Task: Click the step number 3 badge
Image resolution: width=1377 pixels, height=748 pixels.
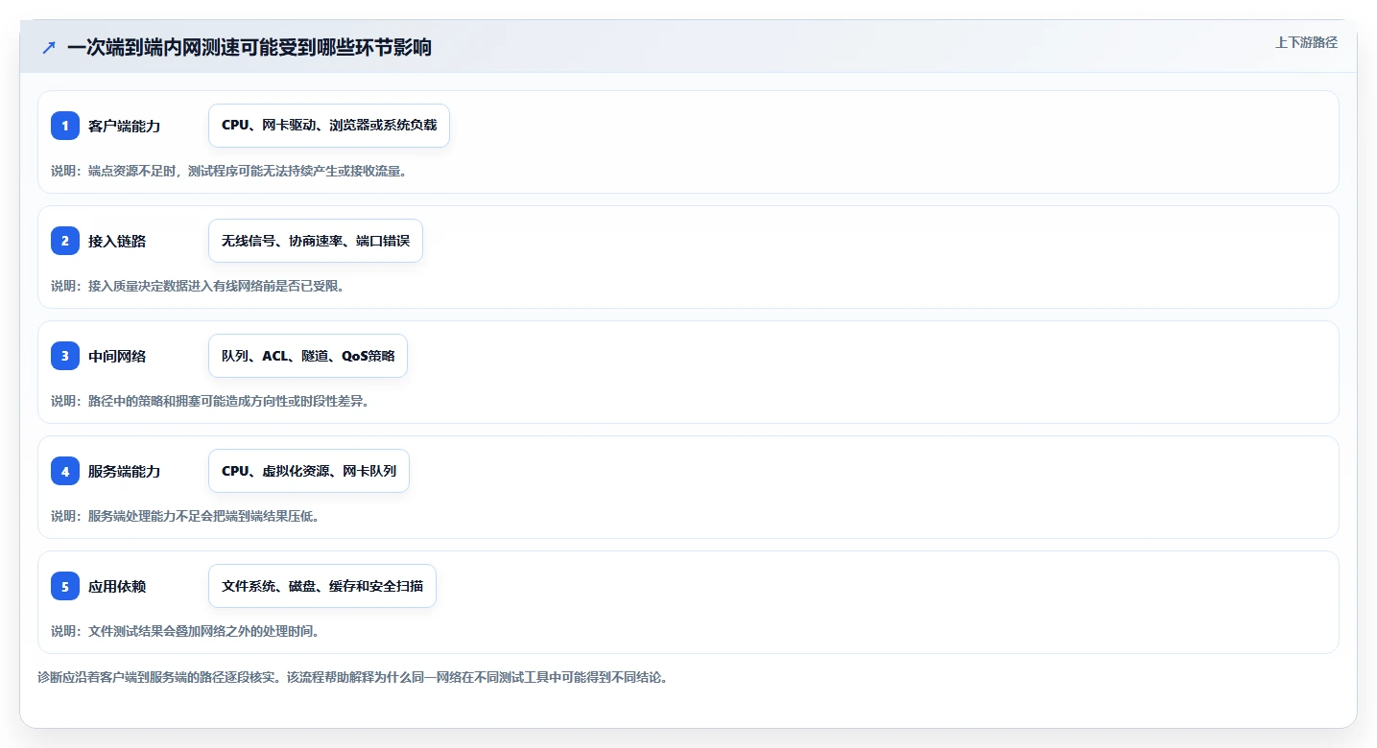Action: pos(65,356)
